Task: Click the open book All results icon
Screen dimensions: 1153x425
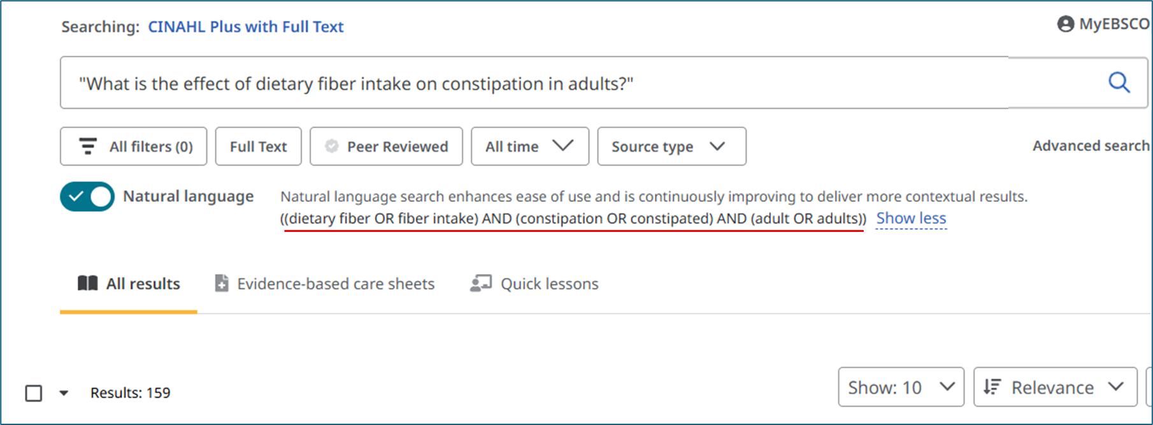Action: click(x=88, y=283)
